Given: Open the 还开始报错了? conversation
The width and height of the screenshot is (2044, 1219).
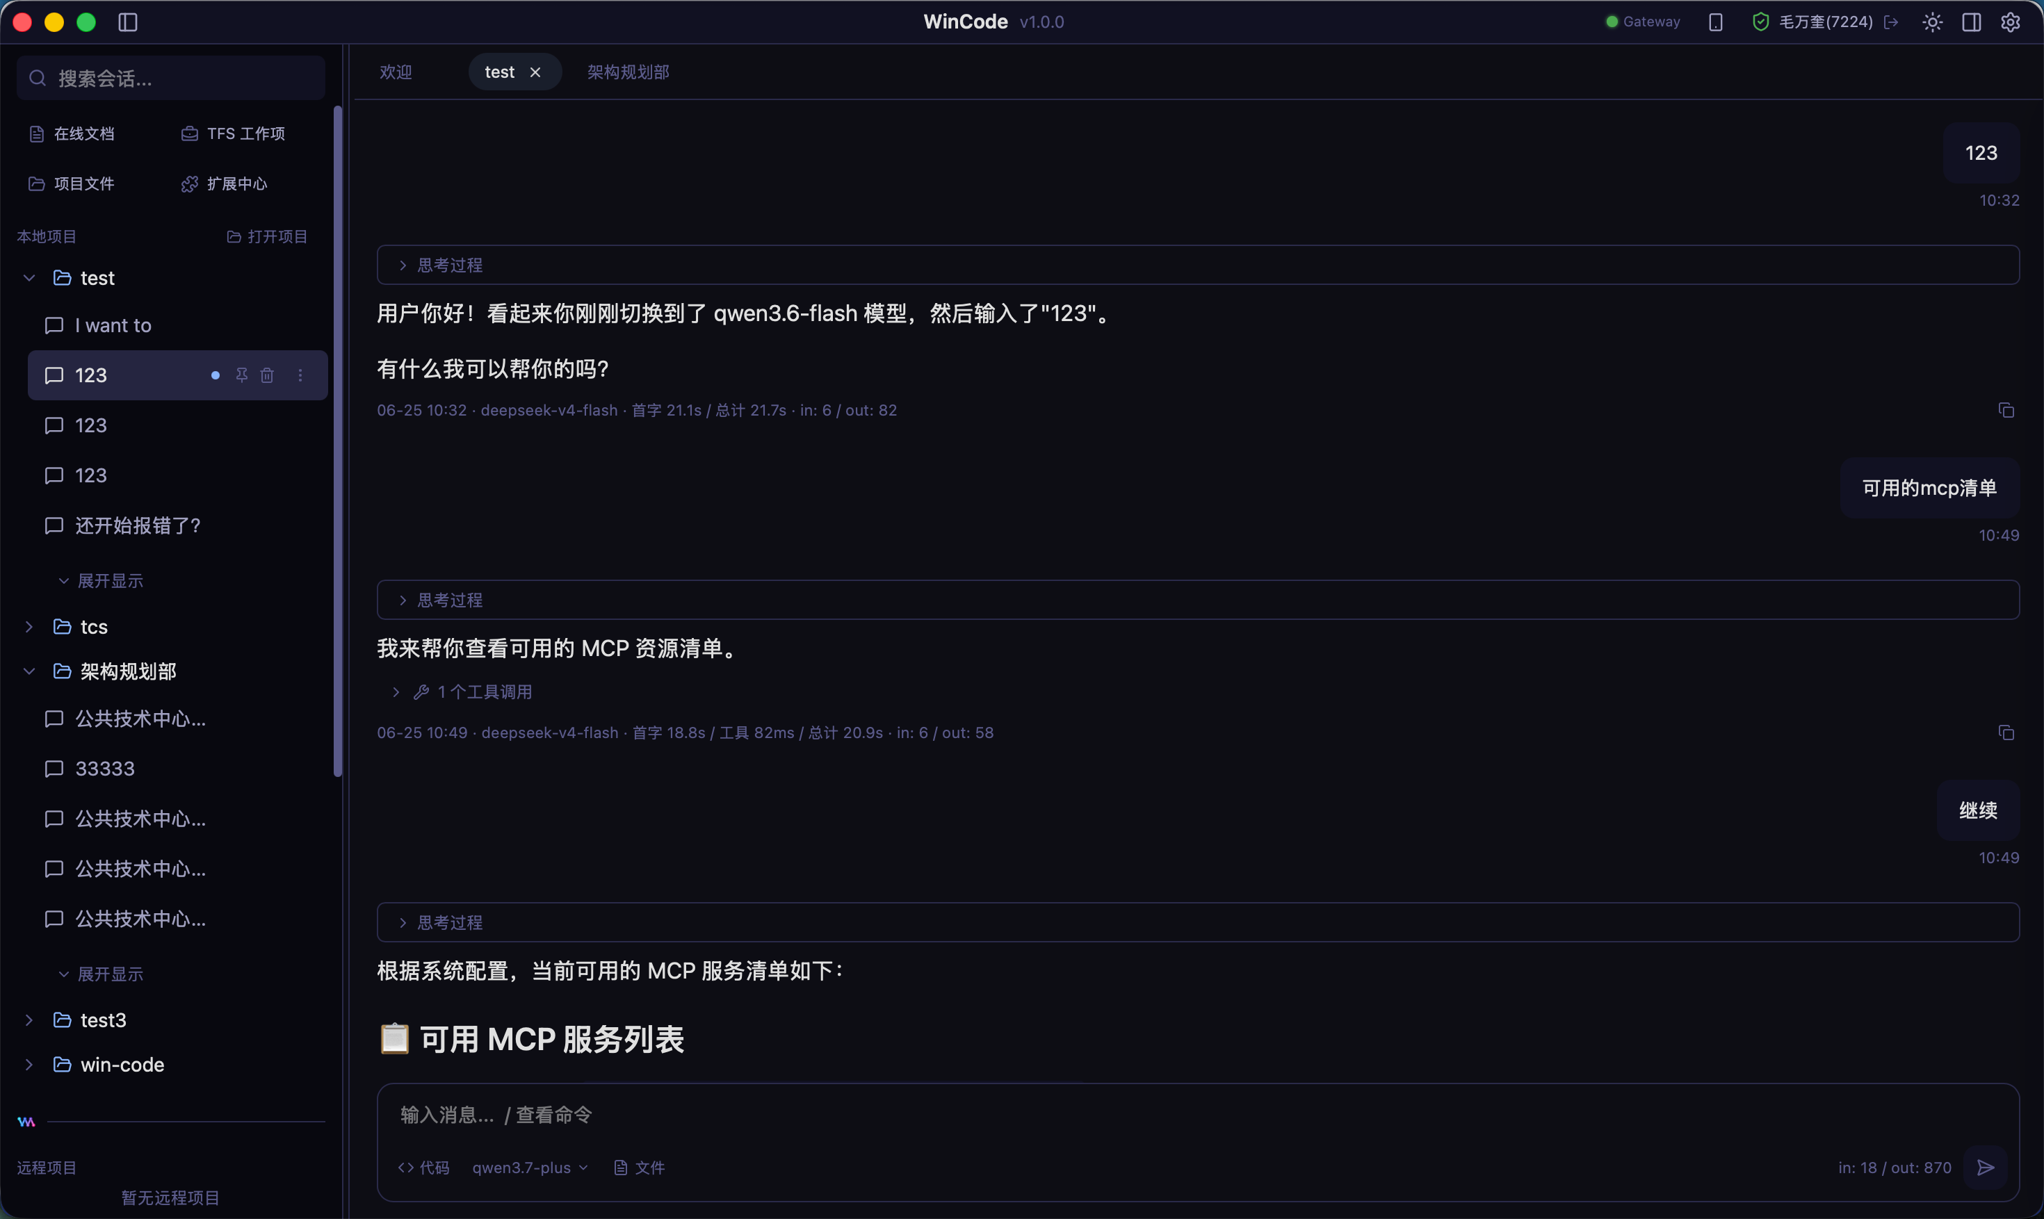Looking at the screenshot, I should 177,525.
